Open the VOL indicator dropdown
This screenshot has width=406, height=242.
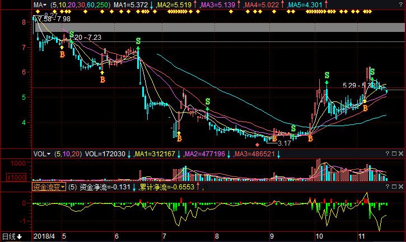(41, 153)
